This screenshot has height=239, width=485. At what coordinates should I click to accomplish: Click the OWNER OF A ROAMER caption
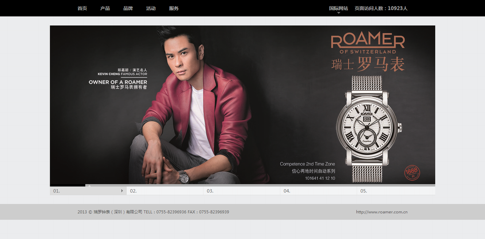(118, 82)
